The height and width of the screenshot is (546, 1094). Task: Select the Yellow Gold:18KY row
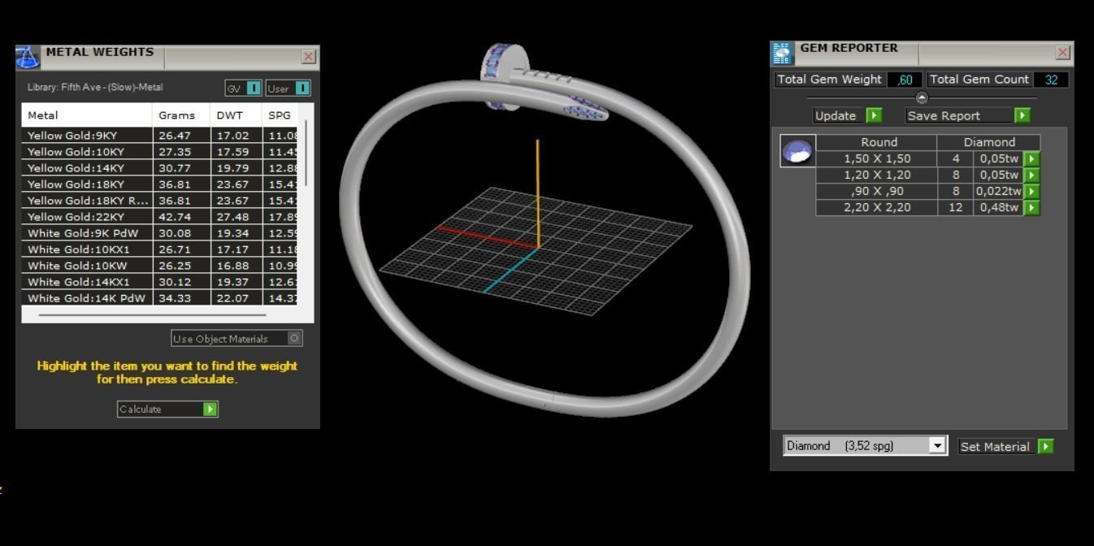coord(159,184)
